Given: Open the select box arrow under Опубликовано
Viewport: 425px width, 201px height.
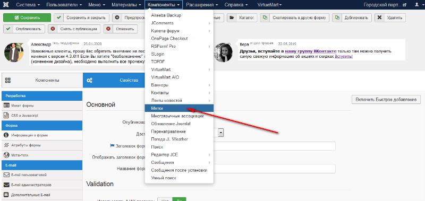Looking at the screenshot, I should 220,133.
